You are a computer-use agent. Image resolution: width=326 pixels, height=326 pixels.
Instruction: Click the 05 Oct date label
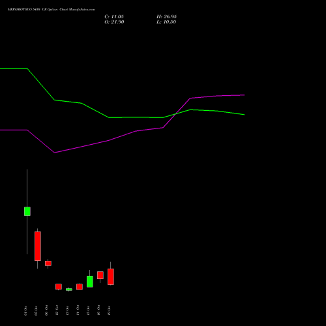coord(36,310)
